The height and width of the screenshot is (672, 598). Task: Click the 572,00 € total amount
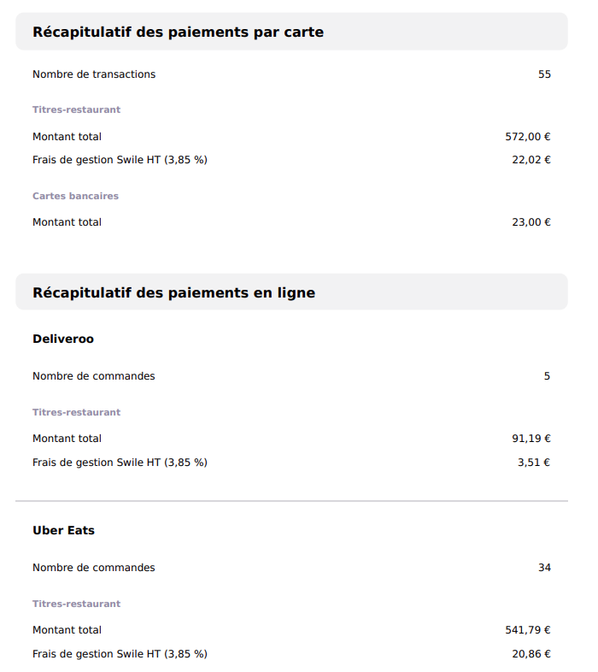tap(528, 137)
